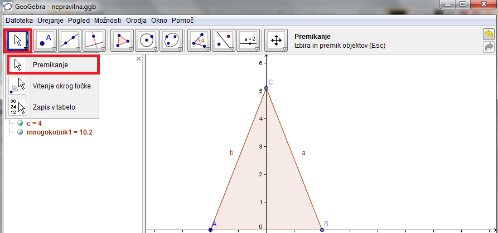Select the Line through two points tool
498x233 pixels.
pos(70,40)
